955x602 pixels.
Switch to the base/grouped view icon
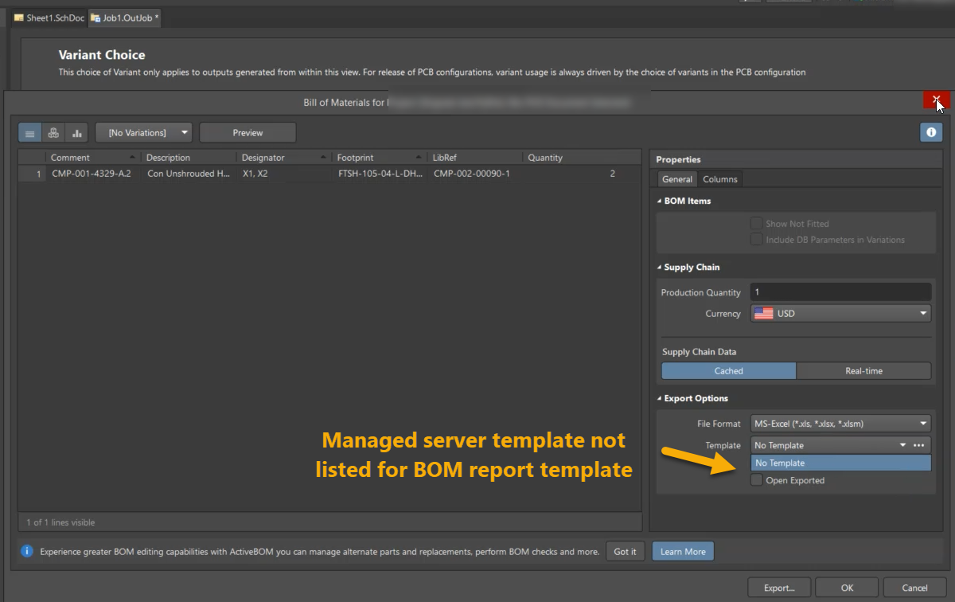point(53,132)
